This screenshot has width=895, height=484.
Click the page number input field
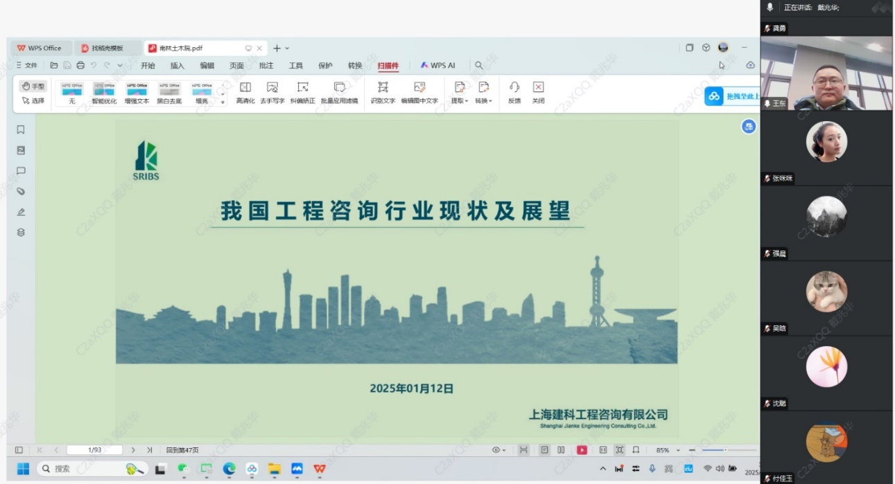tap(95, 450)
